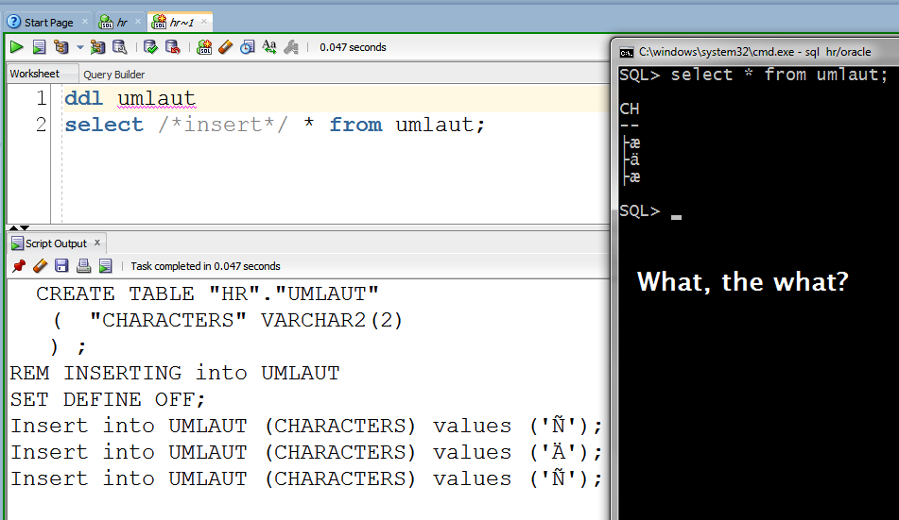Print the Script Output
Viewport: 899px width, 520px height.
[84, 266]
